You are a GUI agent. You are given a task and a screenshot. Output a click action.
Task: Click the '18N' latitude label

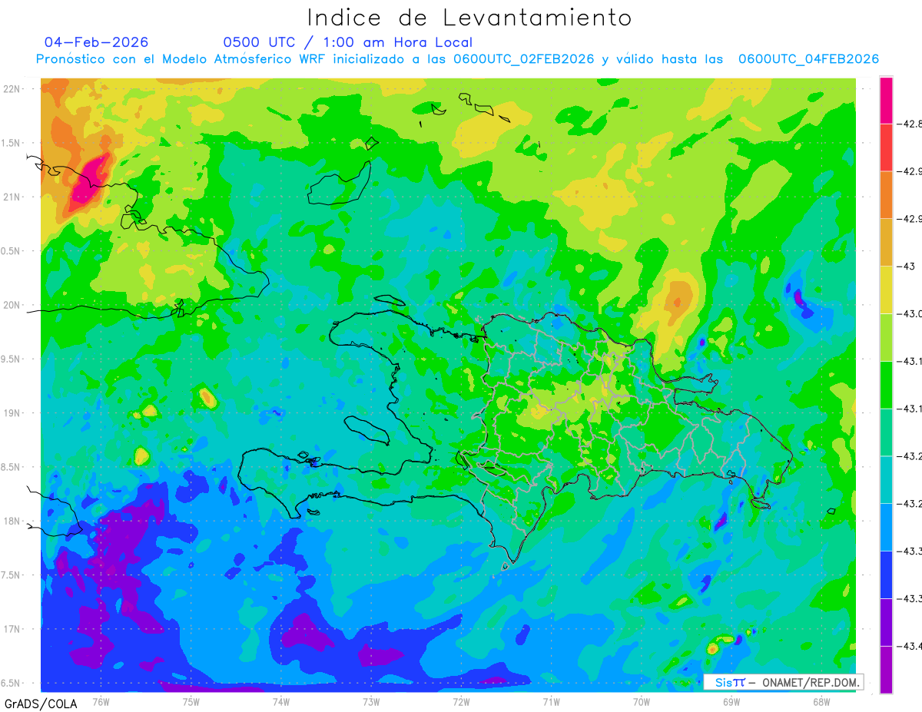click(x=11, y=521)
